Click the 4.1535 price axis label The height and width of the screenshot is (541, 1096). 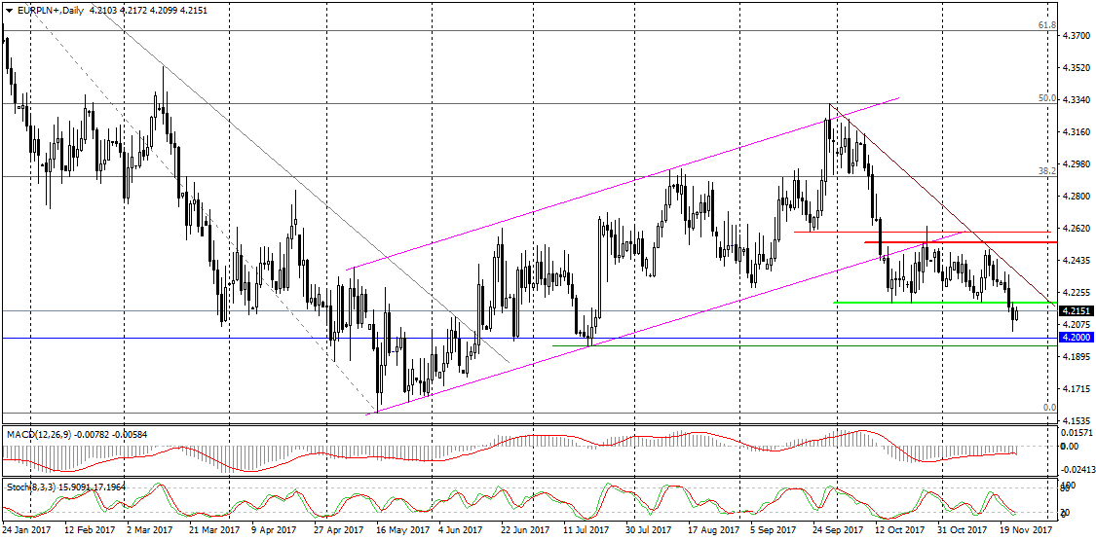click(1075, 421)
